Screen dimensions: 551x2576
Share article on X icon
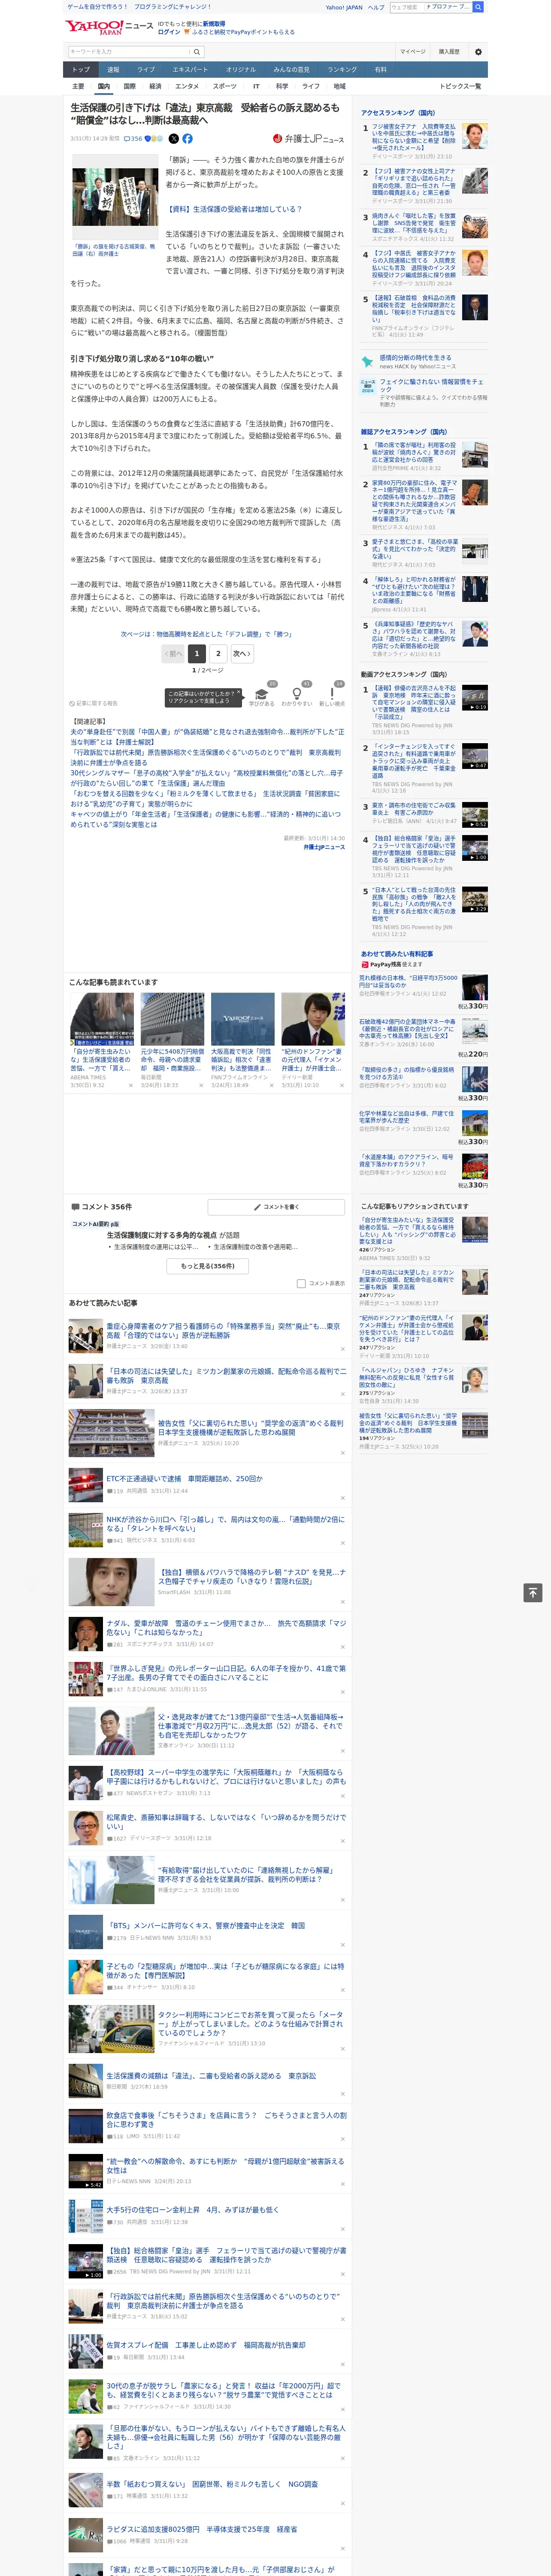click(x=174, y=139)
